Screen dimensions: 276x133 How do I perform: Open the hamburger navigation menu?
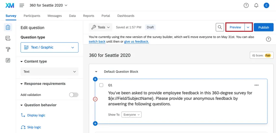tap(22, 6)
